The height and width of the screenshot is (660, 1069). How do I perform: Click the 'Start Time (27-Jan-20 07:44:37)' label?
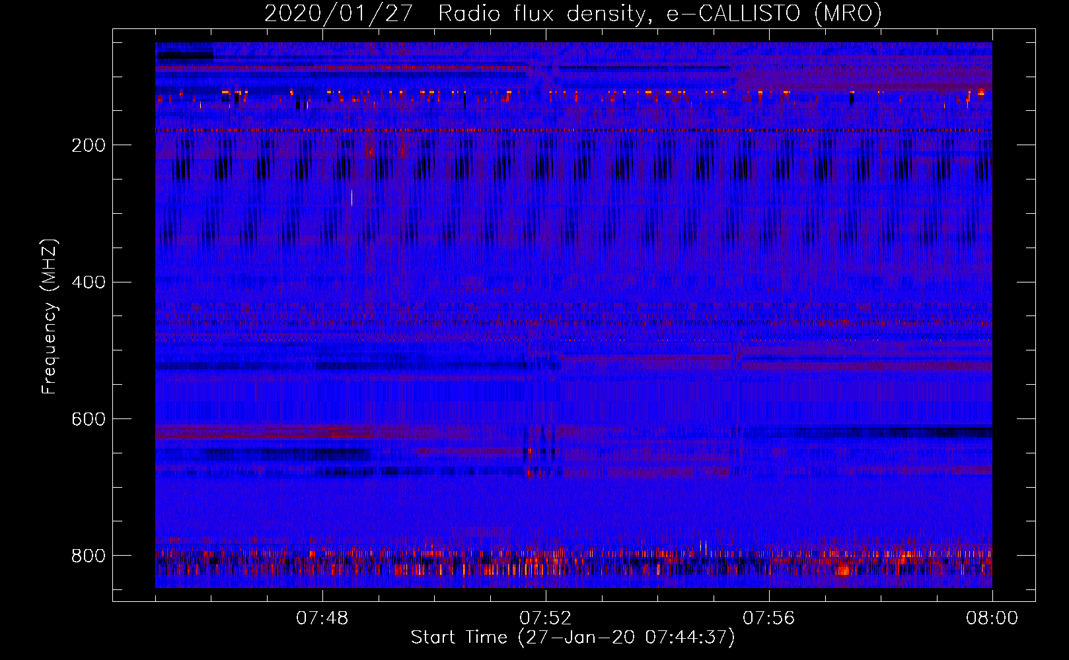(573, 638)
